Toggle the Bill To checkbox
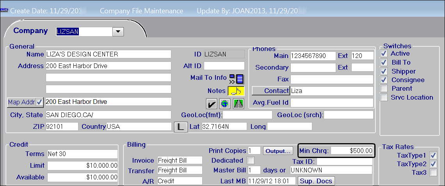This screenshot has height=186, width=445. pyautogui.click(x=384, y=62)
